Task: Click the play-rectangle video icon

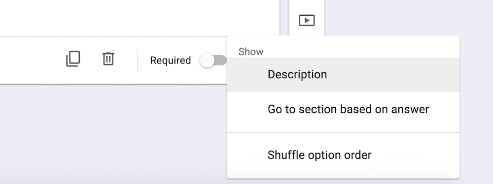Action: tap(307, 20)
